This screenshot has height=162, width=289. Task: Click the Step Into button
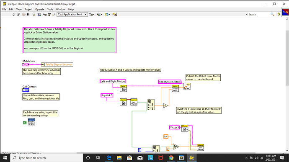44,14
